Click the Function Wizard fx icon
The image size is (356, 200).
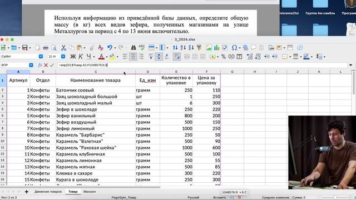pyautogui.click(x=40, y=65)
